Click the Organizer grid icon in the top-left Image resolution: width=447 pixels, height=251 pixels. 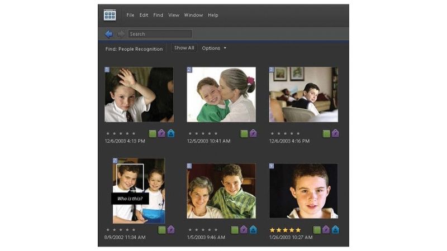click(110, 15)
